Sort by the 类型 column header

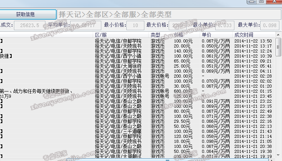tap(160, 35)
